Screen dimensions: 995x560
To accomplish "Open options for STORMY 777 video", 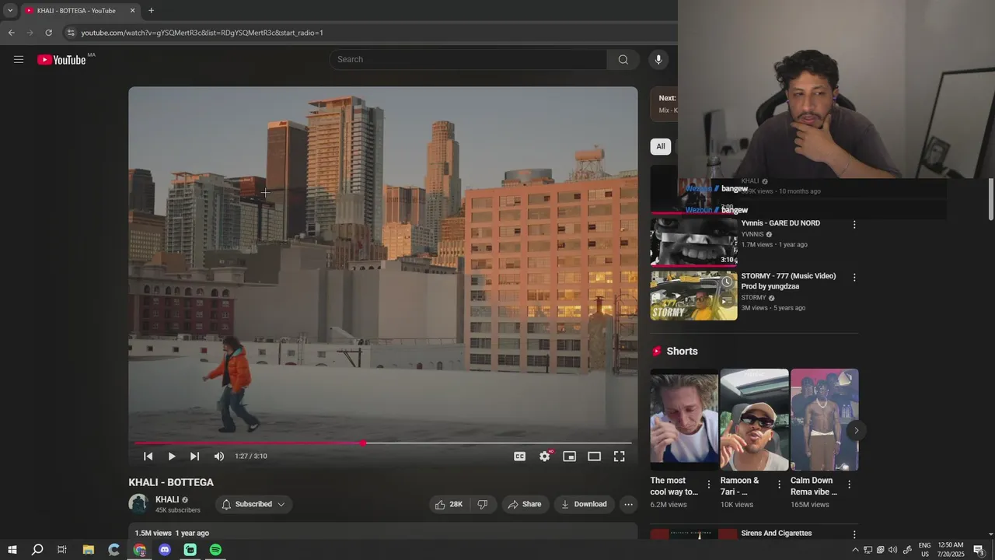I will (x=854, y=278).
